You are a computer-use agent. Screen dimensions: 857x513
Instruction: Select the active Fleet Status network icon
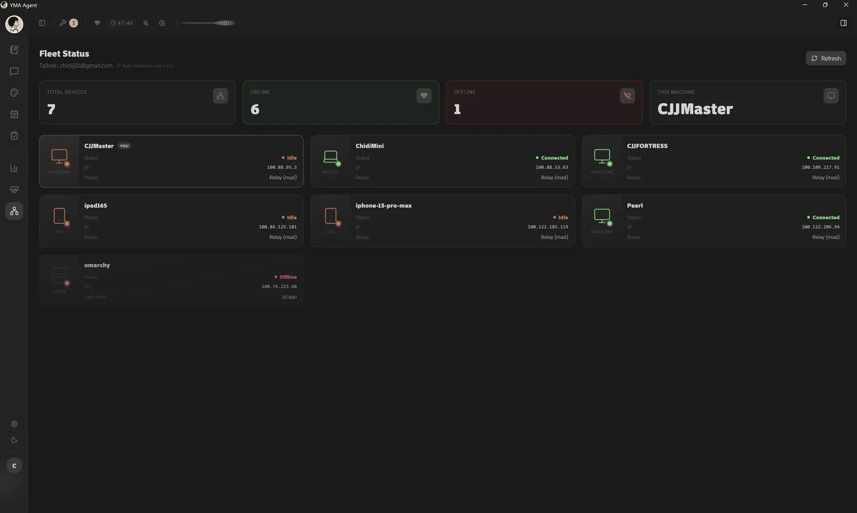(x=14, y=211)
